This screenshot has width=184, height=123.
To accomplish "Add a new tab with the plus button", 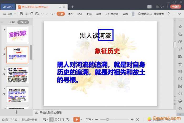I will (72, 7).
